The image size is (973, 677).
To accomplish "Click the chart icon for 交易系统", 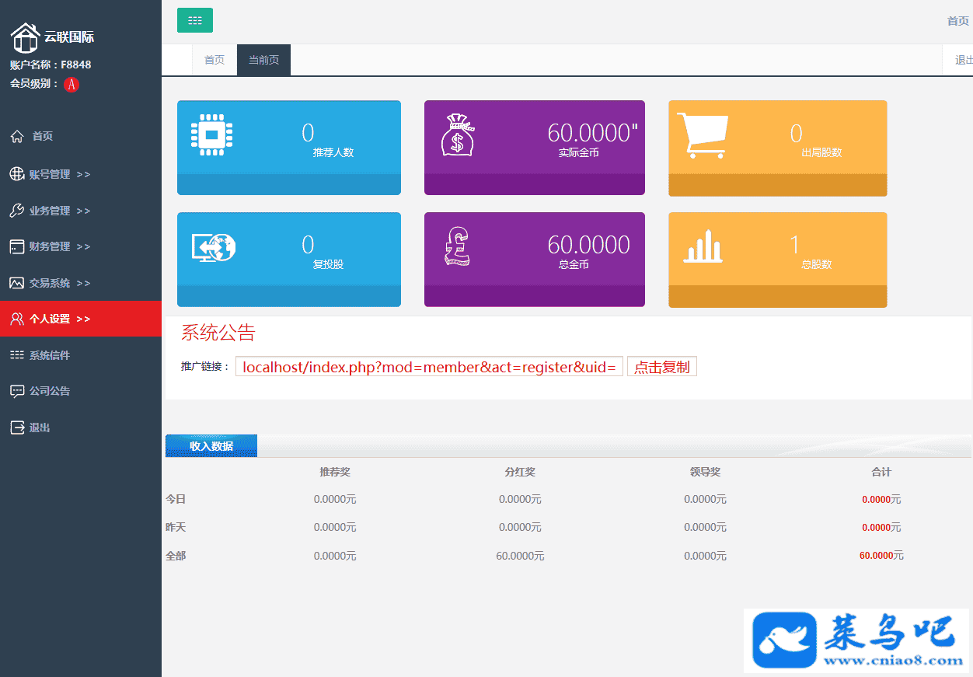I will tap(16, 284).
